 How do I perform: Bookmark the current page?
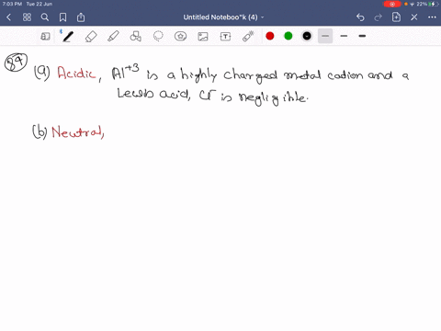pyautogui.click(x=62, y=17)
